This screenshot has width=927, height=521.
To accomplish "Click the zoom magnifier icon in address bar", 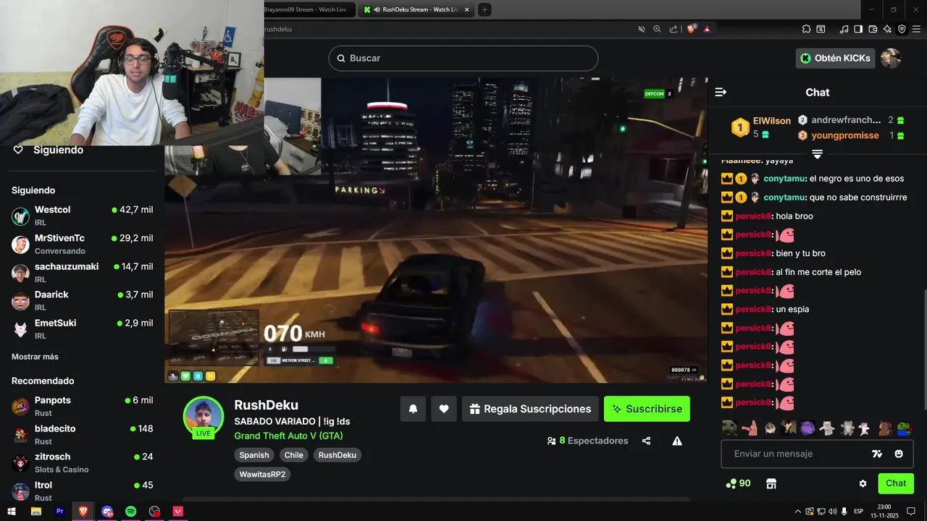I will [657, 29].
